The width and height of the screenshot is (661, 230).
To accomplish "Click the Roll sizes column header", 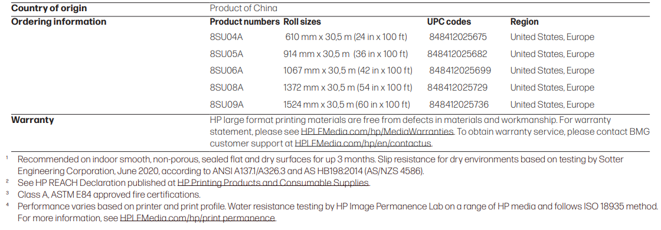I will pos(302,22).
